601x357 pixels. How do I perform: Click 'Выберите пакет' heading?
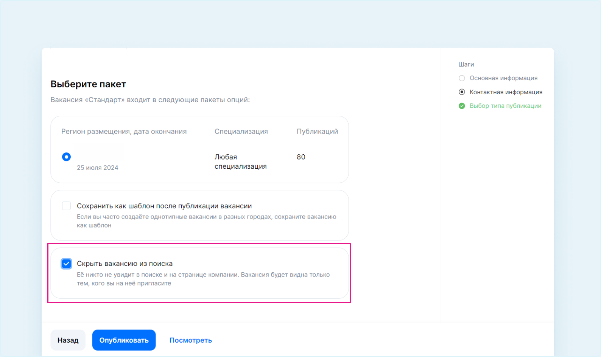coord(88,84)
